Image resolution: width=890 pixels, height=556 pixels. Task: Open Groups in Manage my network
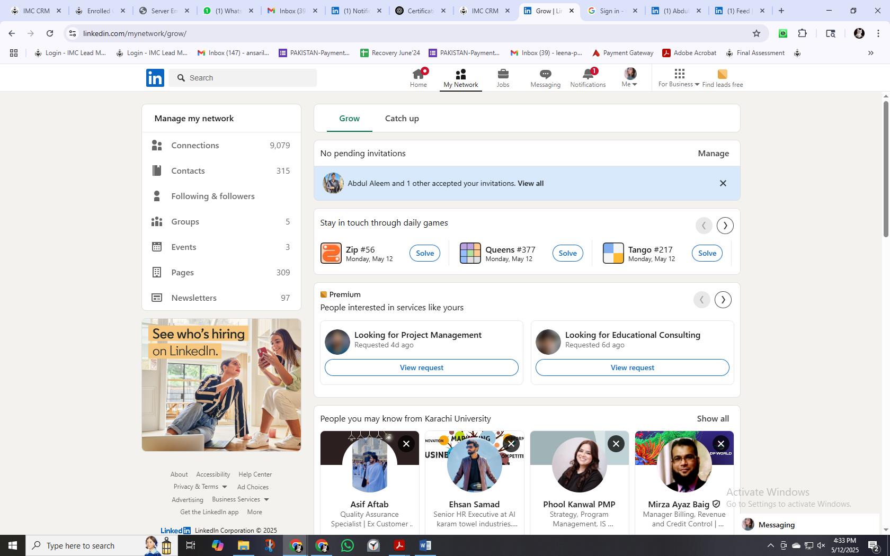pyautogui.click(x=221, y=221)
